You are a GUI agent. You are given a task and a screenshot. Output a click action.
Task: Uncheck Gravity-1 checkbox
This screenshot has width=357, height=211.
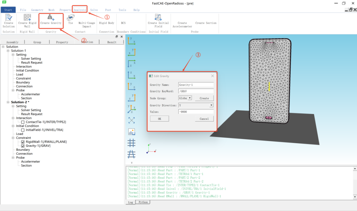tap(23, 146)
